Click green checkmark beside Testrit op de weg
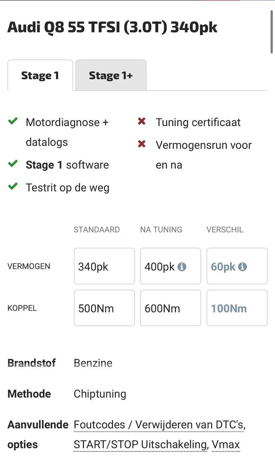This screenshot has height=465, width=275. coord(13,186)
